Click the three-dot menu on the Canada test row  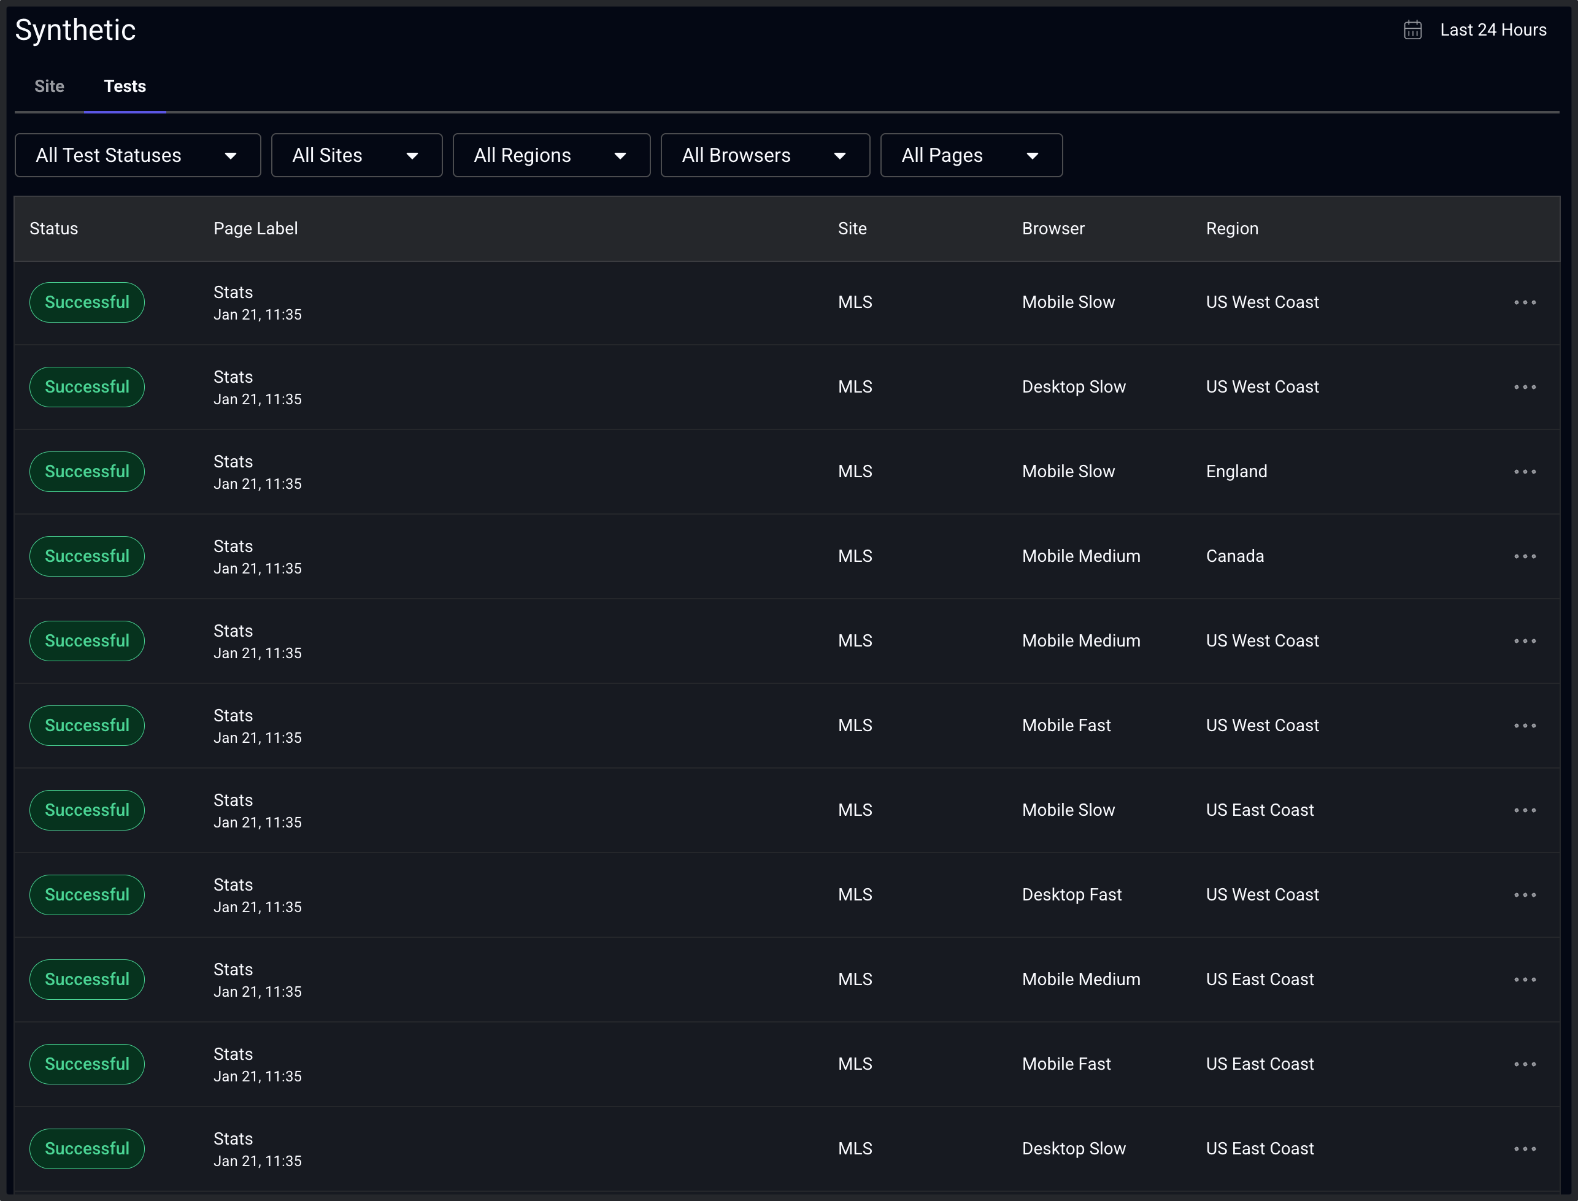click(x=1525, y=556)
